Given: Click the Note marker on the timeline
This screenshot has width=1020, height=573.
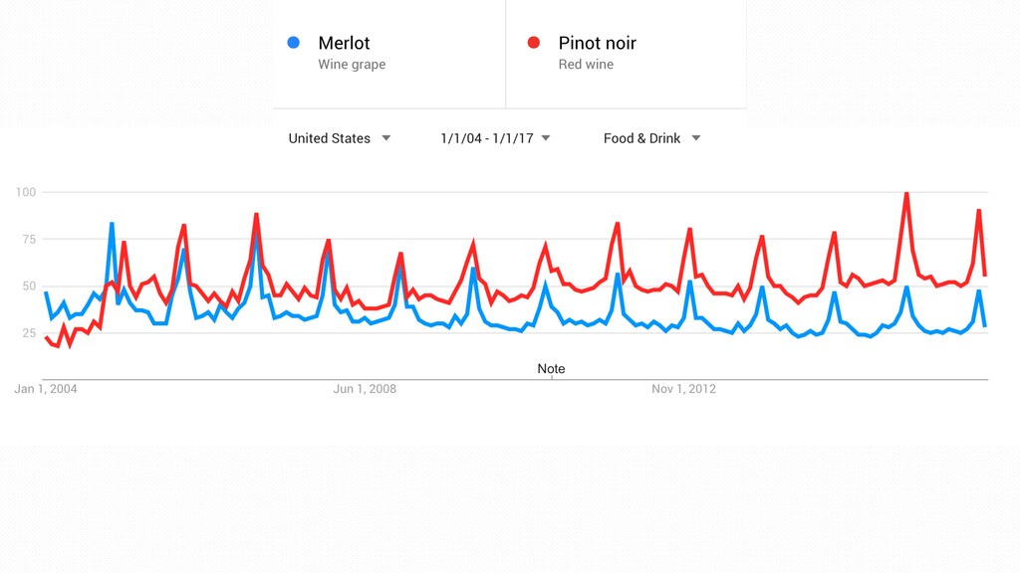Looking at the screenshot, I should tap(551, 369).
